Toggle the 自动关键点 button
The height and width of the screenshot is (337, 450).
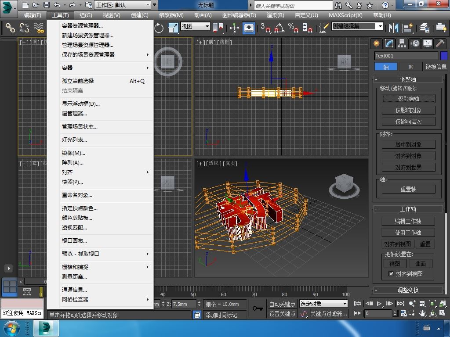tap(282, 304)
